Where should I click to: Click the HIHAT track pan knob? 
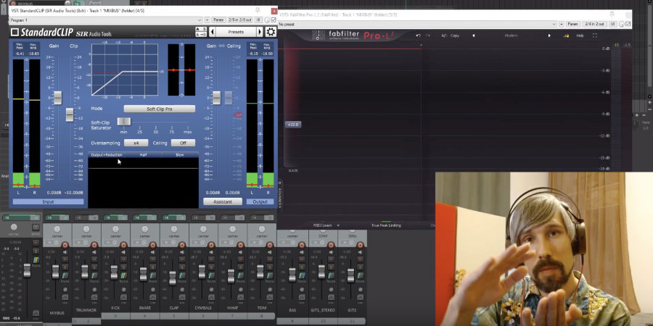pyautogui.click(x=232, y=230)
